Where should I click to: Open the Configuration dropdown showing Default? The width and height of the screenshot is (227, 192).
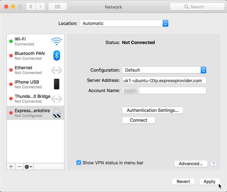tap(164, 70)
